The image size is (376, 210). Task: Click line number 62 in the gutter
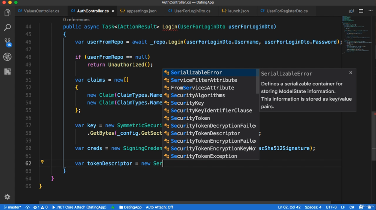(x=28, y=164)
